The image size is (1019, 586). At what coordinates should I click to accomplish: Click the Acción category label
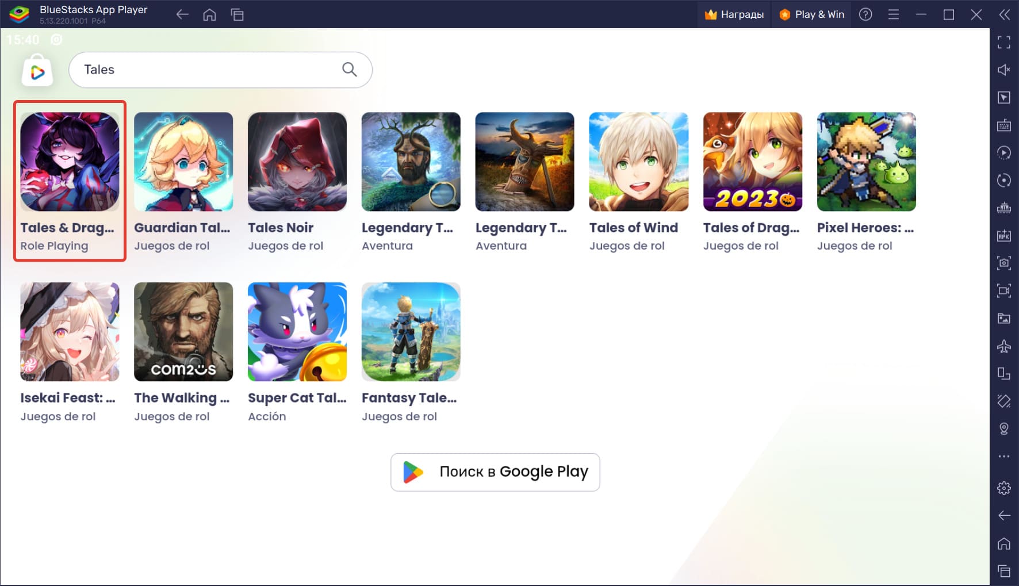pyautogui.click(x=267, y=416)
